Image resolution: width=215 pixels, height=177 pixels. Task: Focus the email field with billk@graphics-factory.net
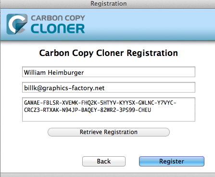tap(109, 87)
